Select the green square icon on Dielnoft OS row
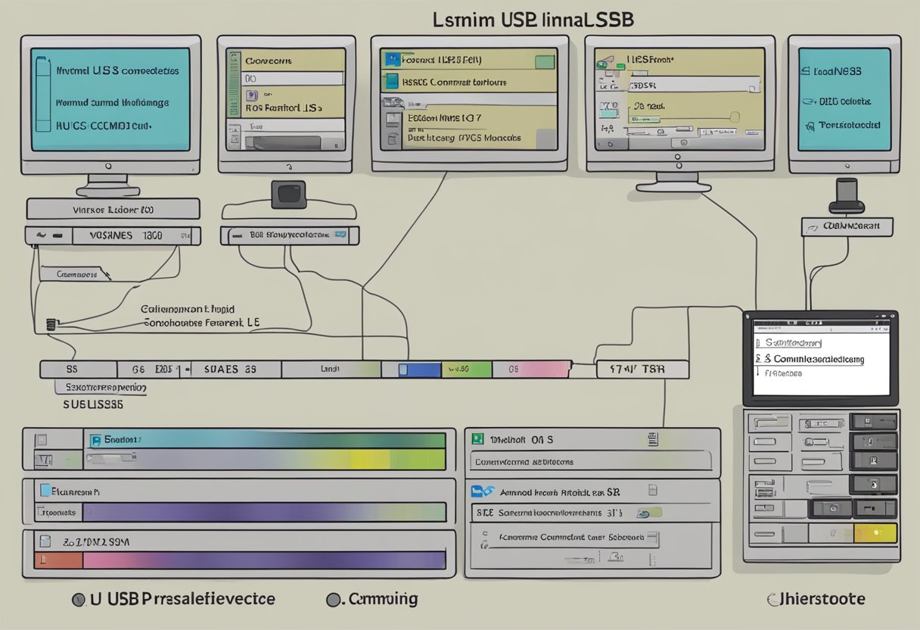The image size is (920, 630). pos(477,438)
